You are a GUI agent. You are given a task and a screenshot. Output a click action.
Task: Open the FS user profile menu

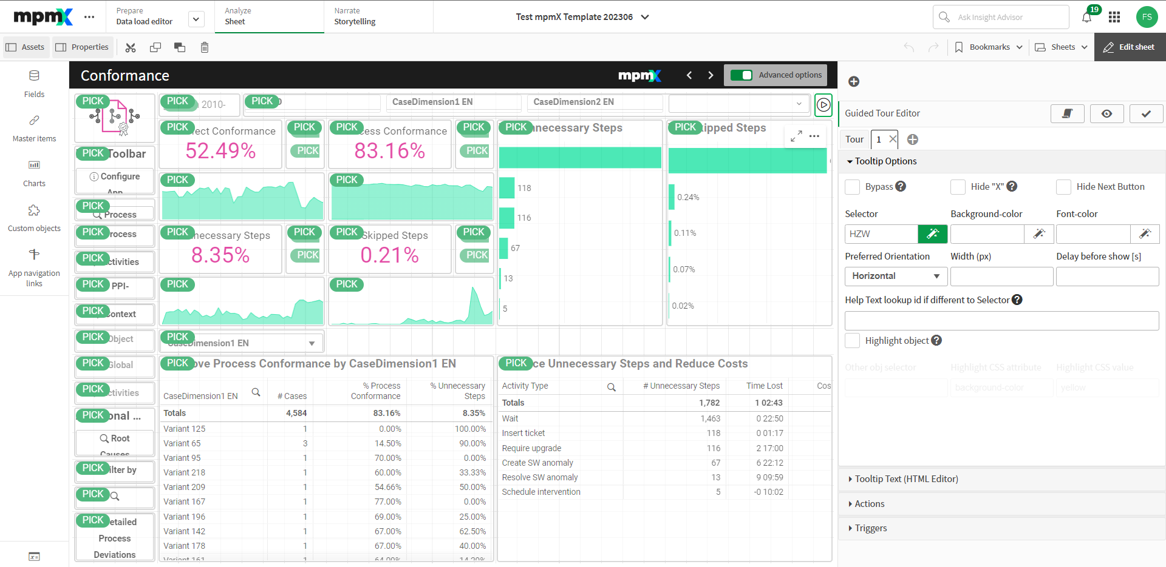1147,17
